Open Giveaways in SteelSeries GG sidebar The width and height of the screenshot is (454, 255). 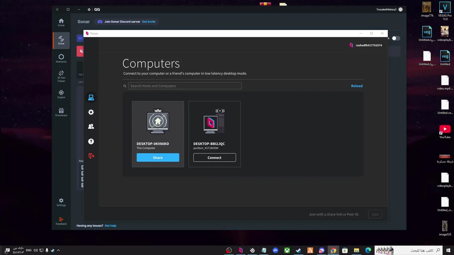point(61,112)
